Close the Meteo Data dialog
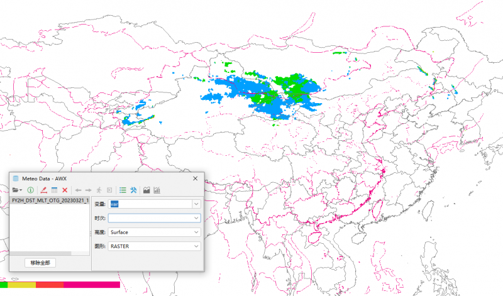The height and width of the screenshot is (296, 503). click(195, 178)
